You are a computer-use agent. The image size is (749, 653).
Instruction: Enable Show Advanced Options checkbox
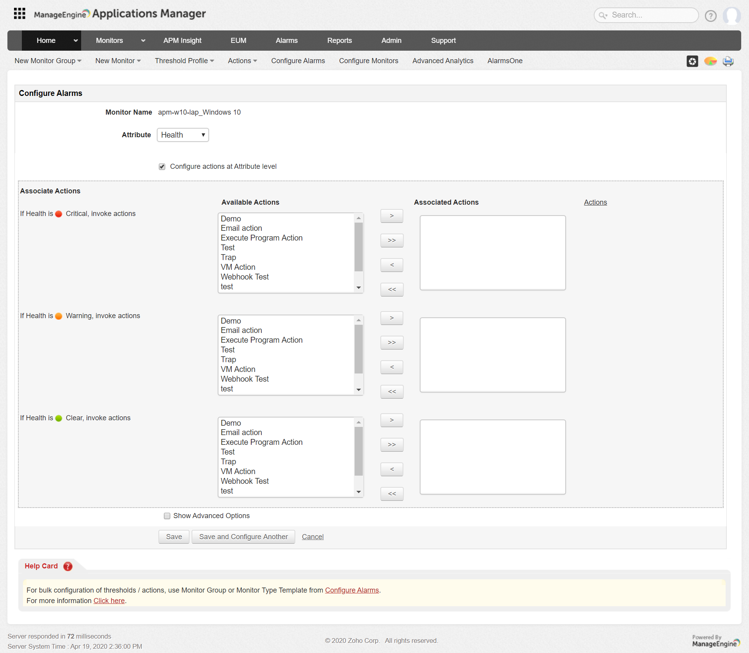[167, 516]
